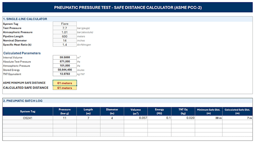
Task: Select the Internal Volume value 59.5888
Action: [65, 57]
